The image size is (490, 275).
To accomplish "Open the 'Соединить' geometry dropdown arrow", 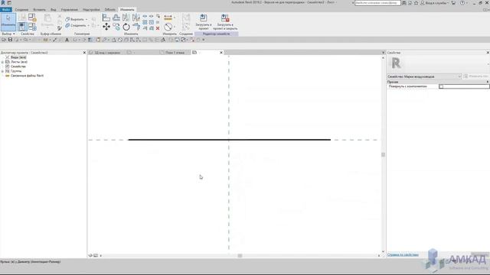I will coord(88,25).
